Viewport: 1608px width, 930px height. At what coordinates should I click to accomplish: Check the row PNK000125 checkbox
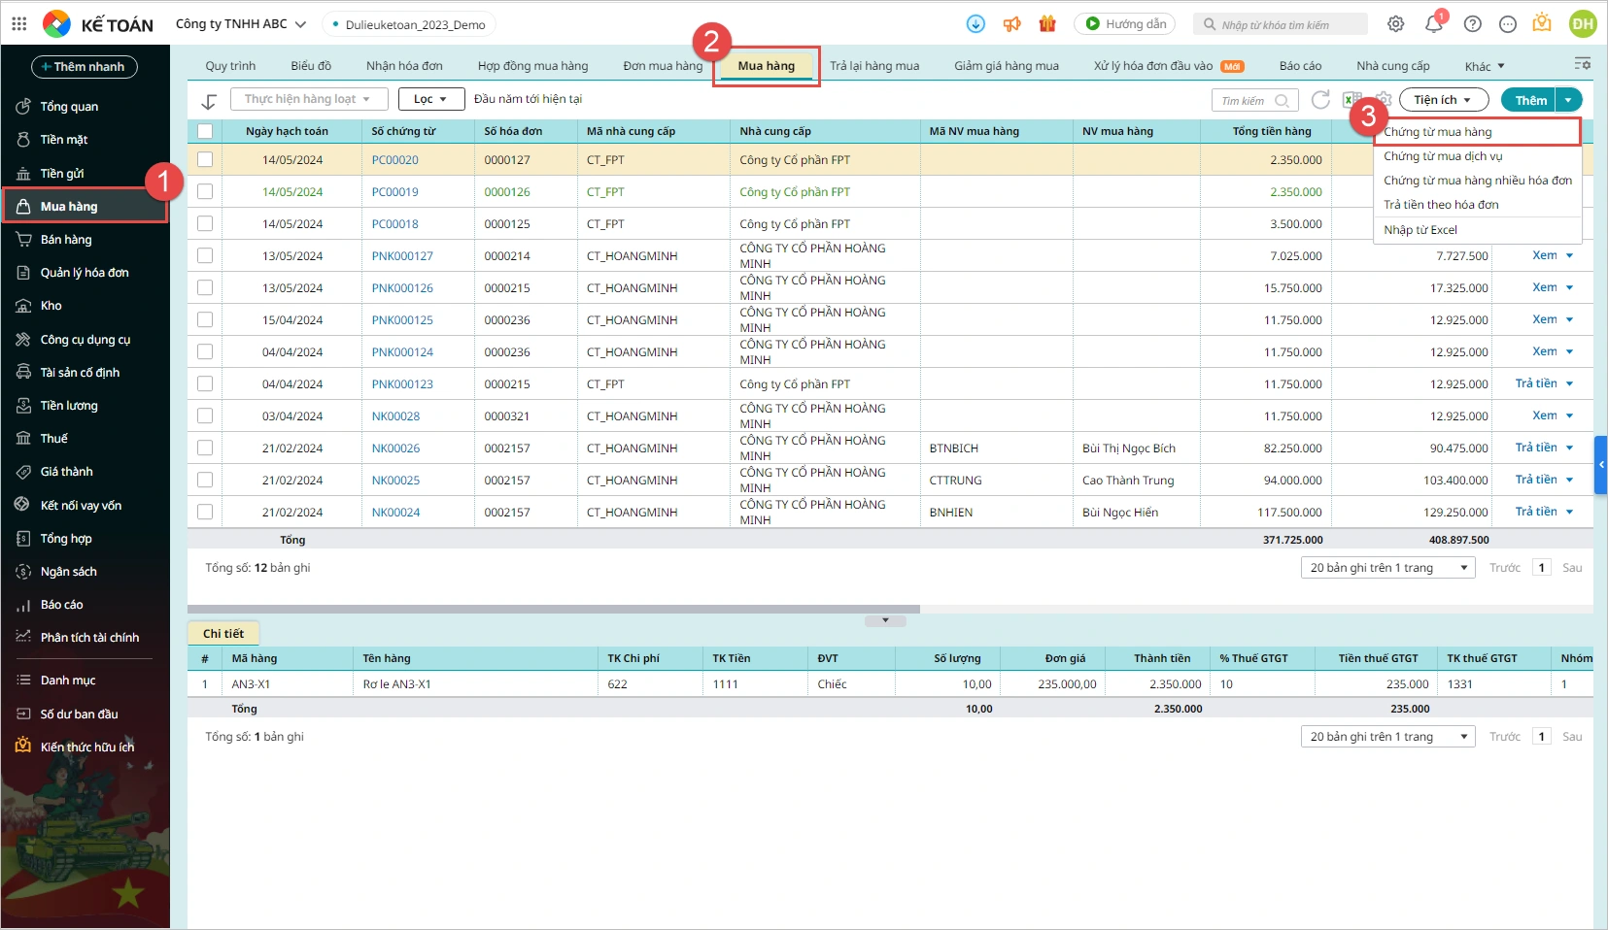[205, 319]
